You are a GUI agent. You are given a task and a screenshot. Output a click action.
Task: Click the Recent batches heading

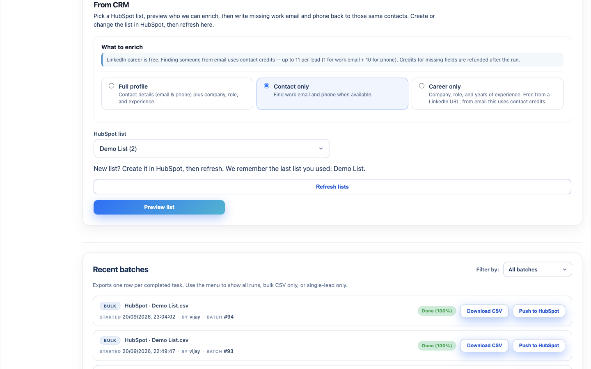tap(121, 269)
